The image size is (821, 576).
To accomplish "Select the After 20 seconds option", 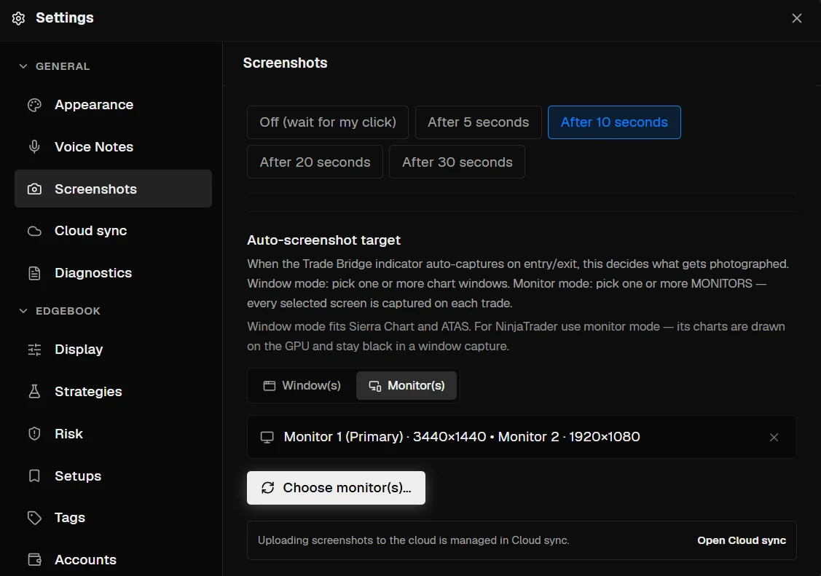I will tap(315, 162).
